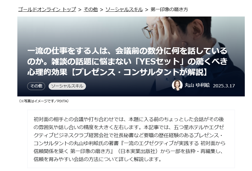Select the その他 category tag pill
Image resolution: width=252 pixels, height=171 pixels.
coord(36,86)
